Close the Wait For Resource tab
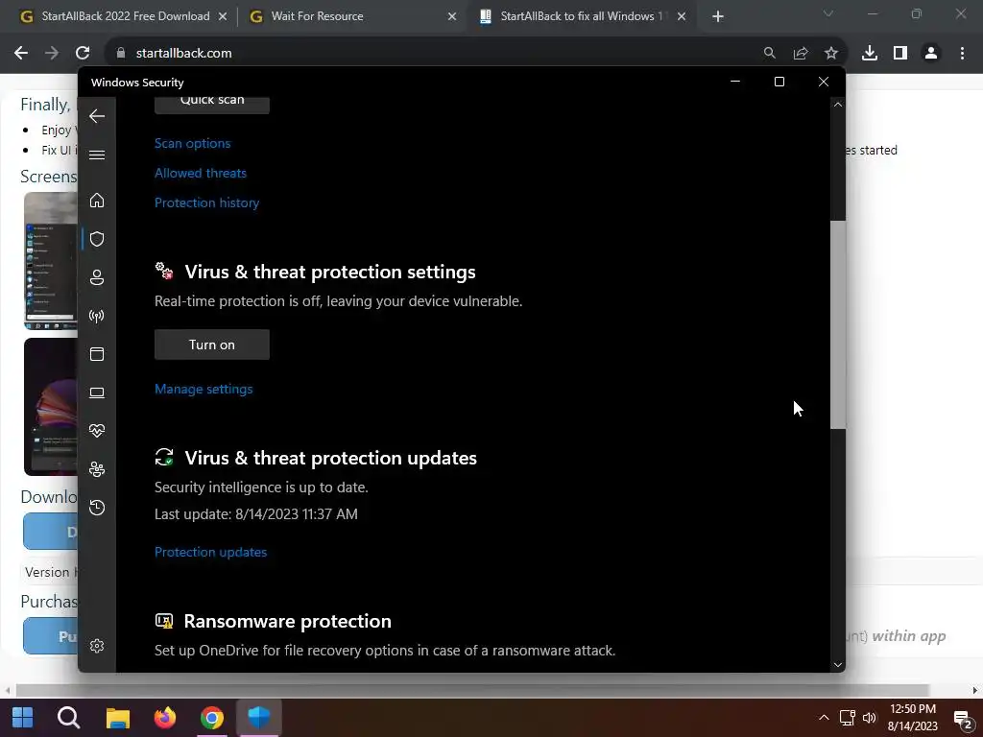Image resolution: width=983 pixels, height=737 pixels. tap(452, 17)
